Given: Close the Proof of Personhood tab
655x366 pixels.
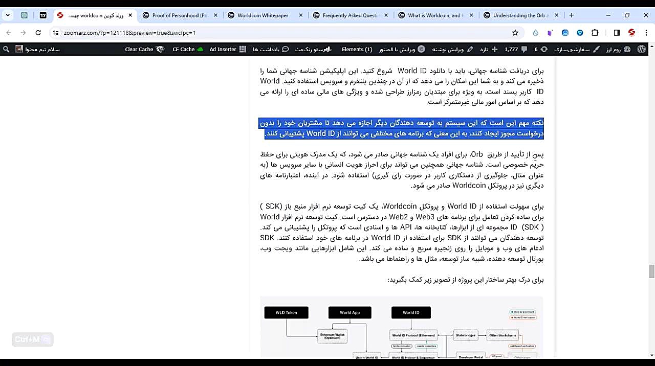Looking at the screenshot, I should coord(215,15).
